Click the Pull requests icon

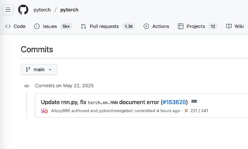83,26
